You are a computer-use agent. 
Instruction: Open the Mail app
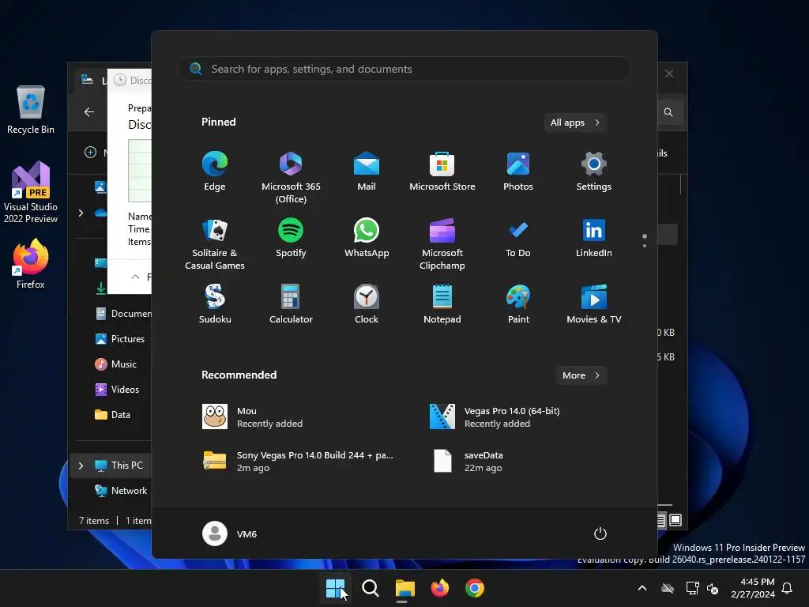367,172
